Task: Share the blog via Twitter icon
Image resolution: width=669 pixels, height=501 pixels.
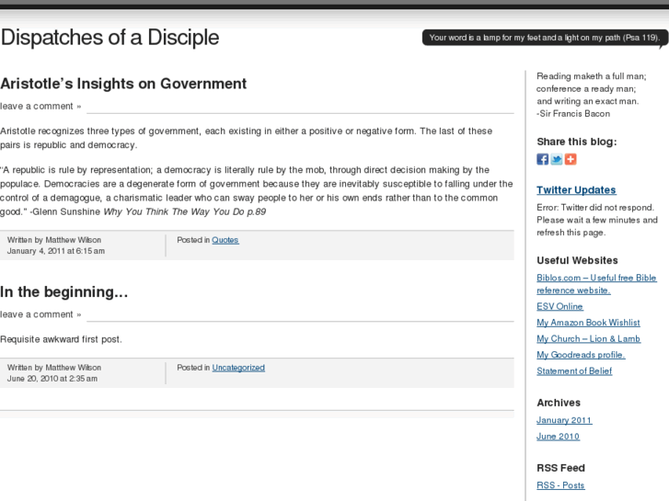Action: [557, 159]
